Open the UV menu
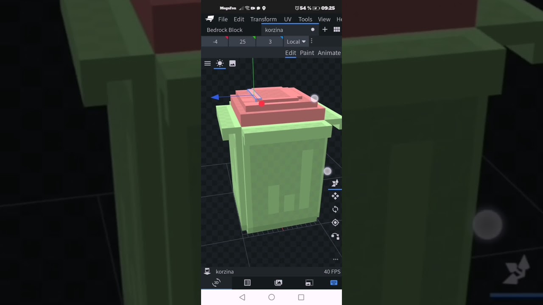Viewport: 543px width, 305px height. tap(288, 19)
